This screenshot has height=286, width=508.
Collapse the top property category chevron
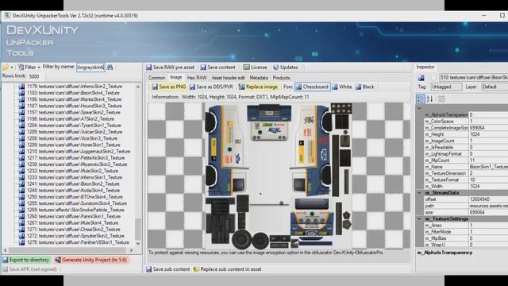point(420,108)
